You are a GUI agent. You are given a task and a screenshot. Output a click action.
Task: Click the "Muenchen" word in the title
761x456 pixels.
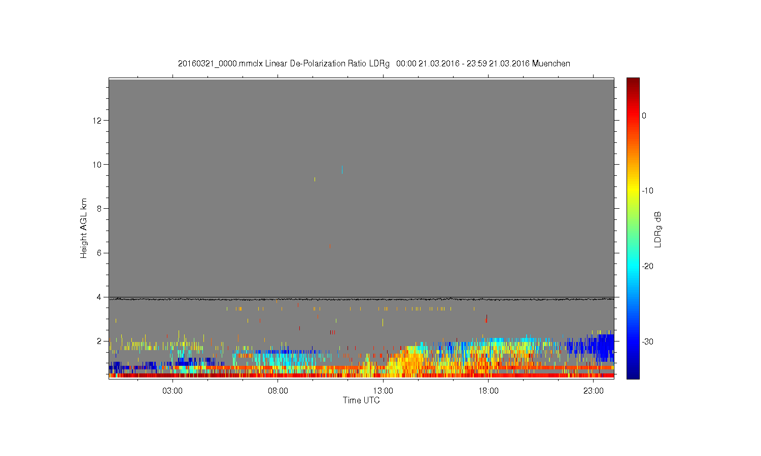point(551,64)
